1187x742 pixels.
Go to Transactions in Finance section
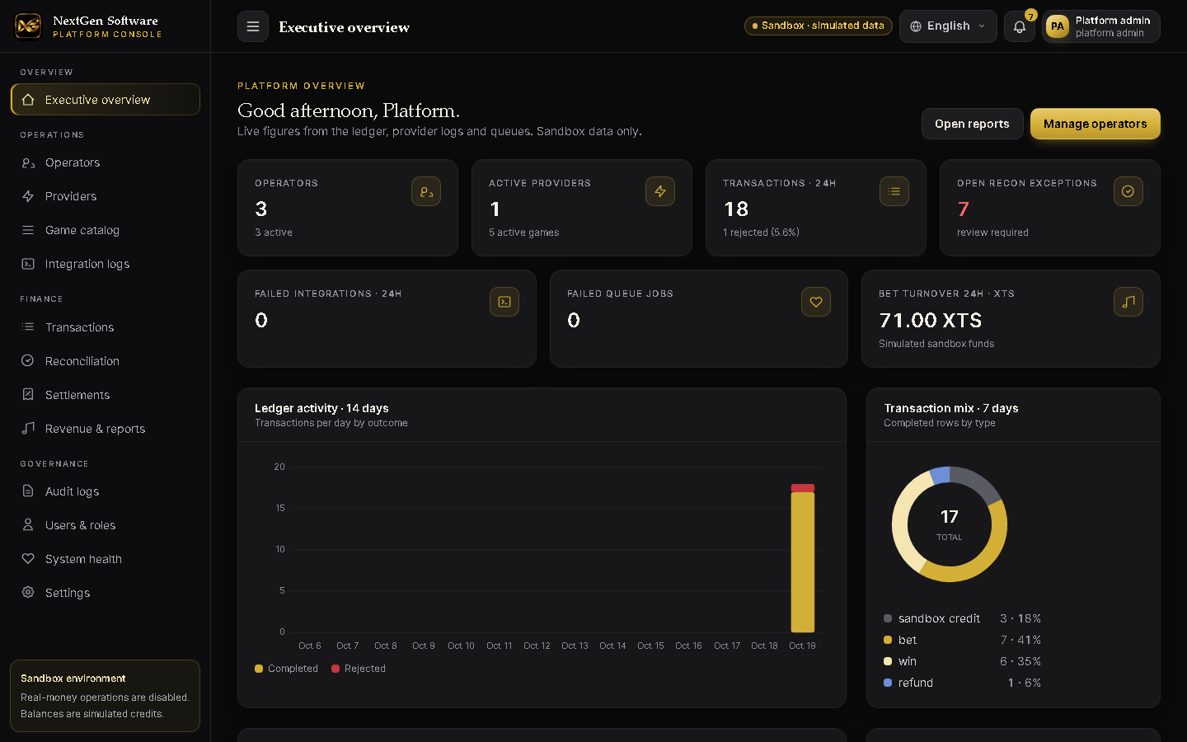pos(105,327)
